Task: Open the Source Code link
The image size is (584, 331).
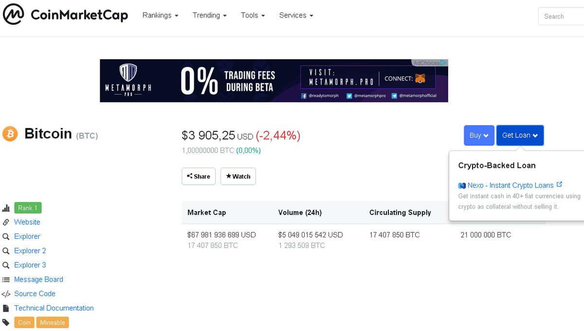Action: pyautogui.click(x=35, y=294)
